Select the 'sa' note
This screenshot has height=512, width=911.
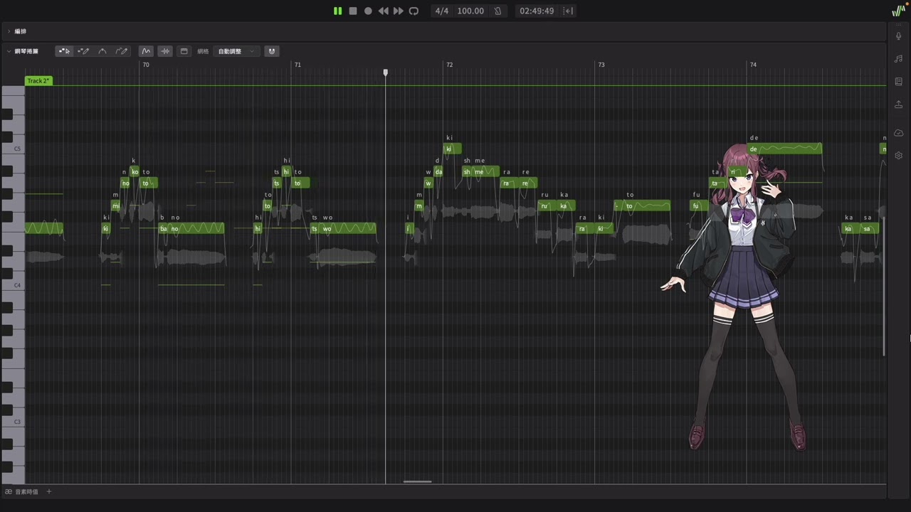click(x=870, y=229)
